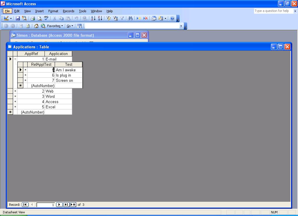Viewport: 298px width, 216px height.
Task: Open the View type dropdown arrow
Action: click(x=11, y=18)
